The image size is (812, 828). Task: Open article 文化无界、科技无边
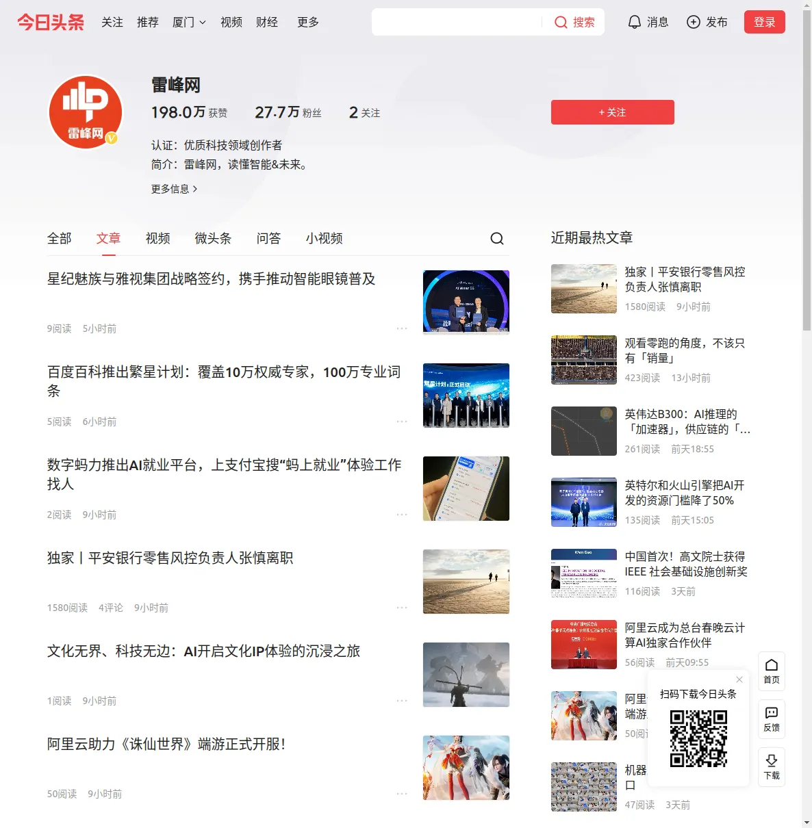click(x=204, y=651)
